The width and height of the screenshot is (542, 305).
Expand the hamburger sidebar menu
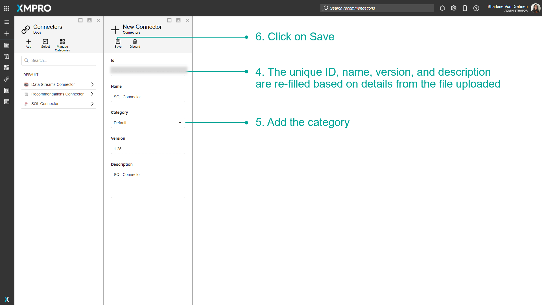point(7,22)
